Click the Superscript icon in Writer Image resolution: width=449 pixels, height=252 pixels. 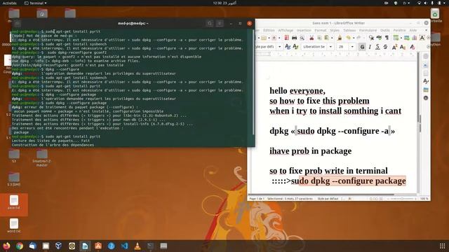pos(394,47)
